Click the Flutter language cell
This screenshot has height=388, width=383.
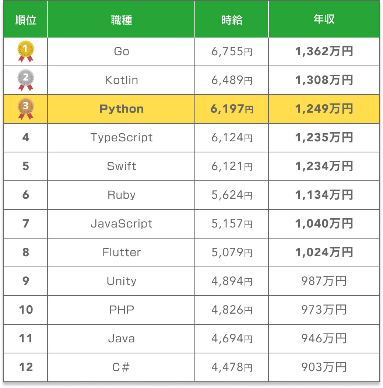[121, 253]
